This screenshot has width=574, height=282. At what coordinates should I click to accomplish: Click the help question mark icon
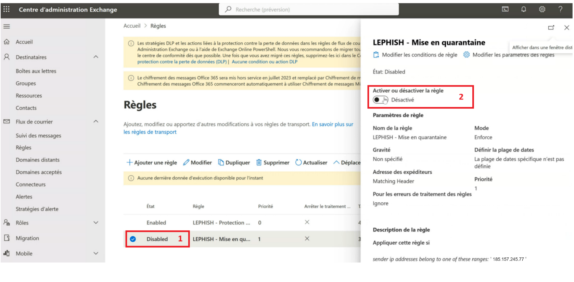tap(560, 9)
